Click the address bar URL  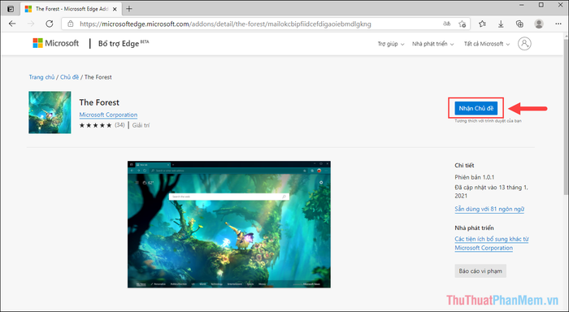(225, 24)
